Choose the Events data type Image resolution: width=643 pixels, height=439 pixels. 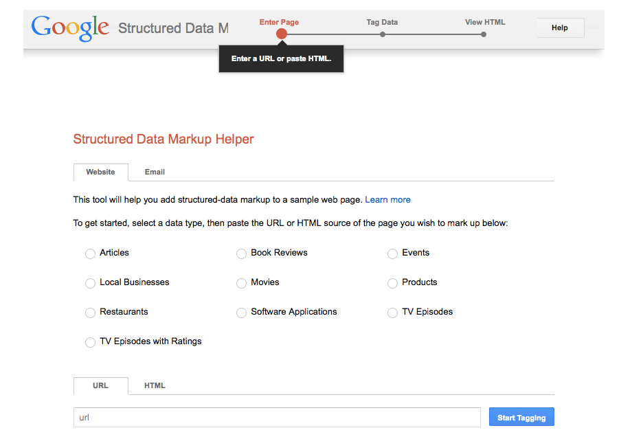pyautogui.click(x=392, y=254)
